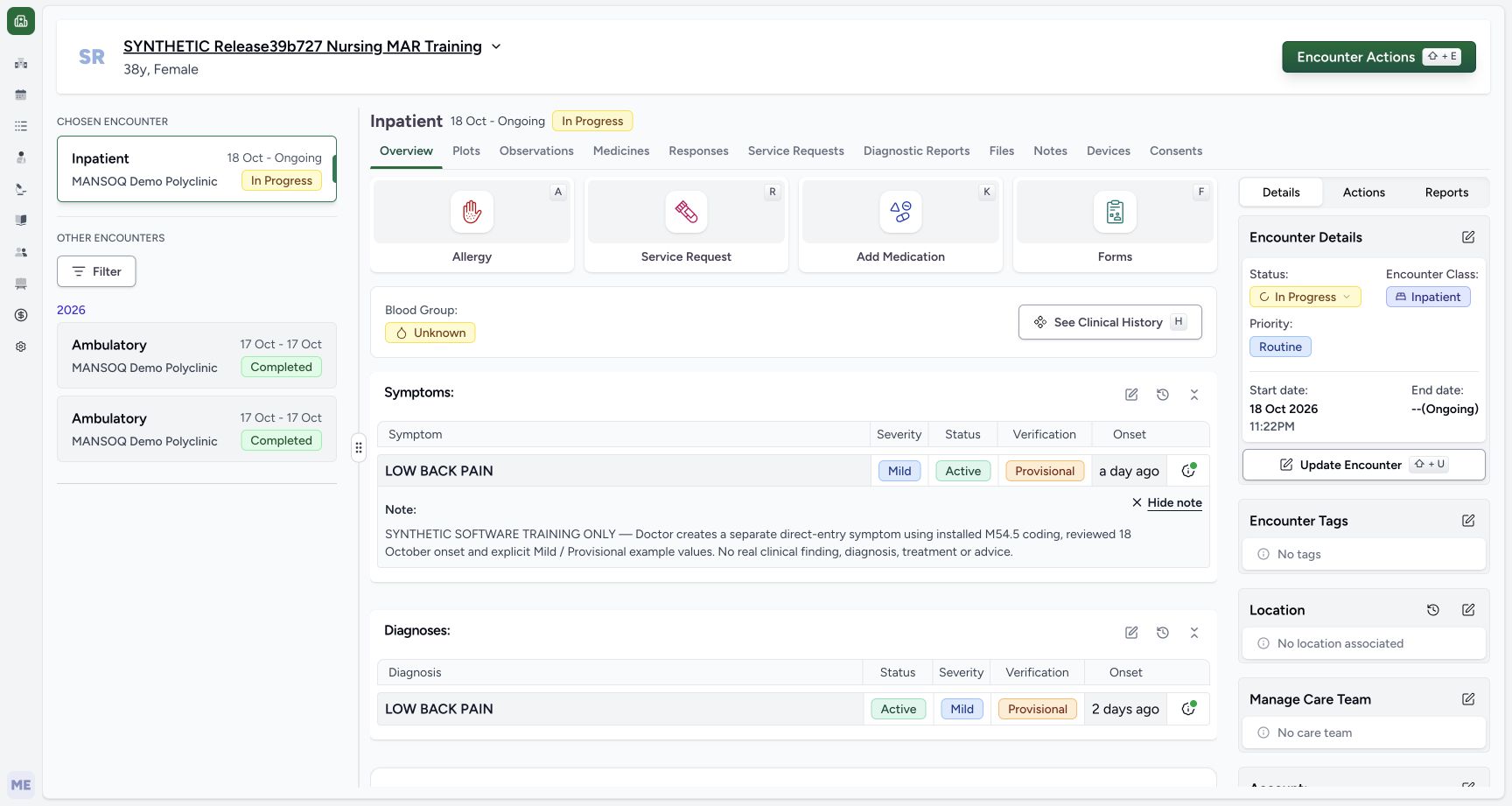Screen dimensions: 1512x806
Task: Click the Allergy hand icon card
Action: (472, 225)
